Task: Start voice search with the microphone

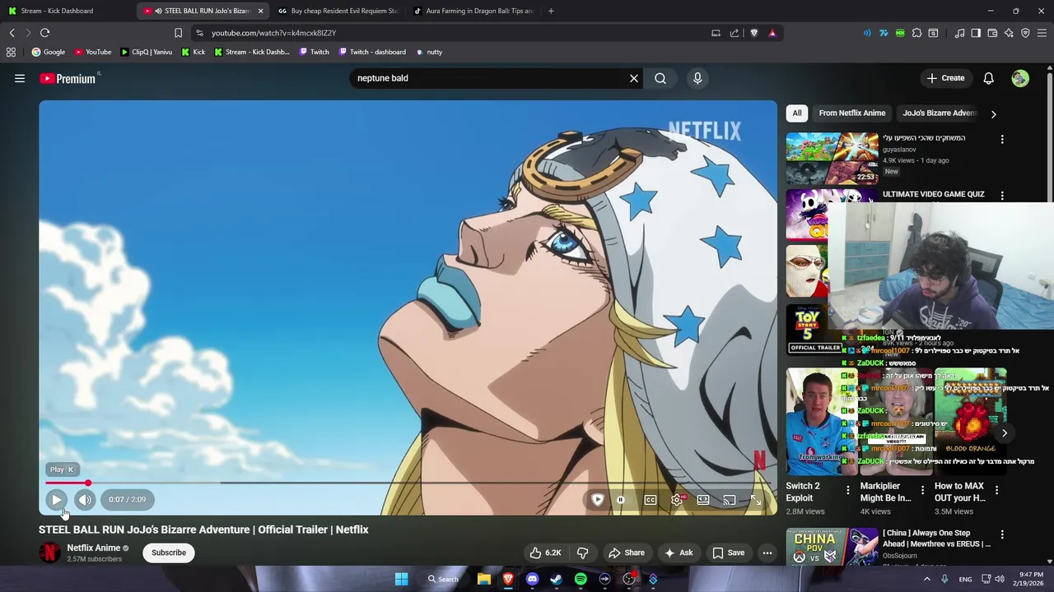Action: pyautogui.click(x=697, y=78)
